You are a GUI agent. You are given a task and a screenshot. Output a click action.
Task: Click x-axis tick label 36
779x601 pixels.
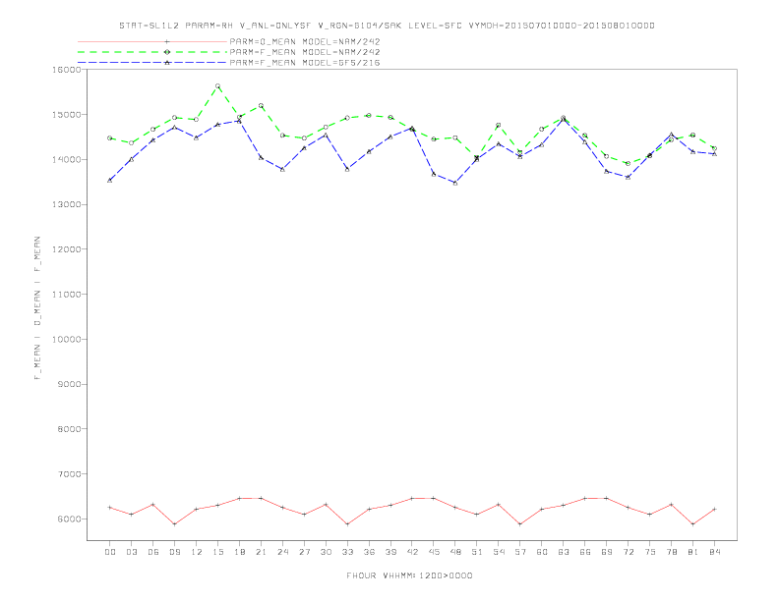tap(369, 552)
